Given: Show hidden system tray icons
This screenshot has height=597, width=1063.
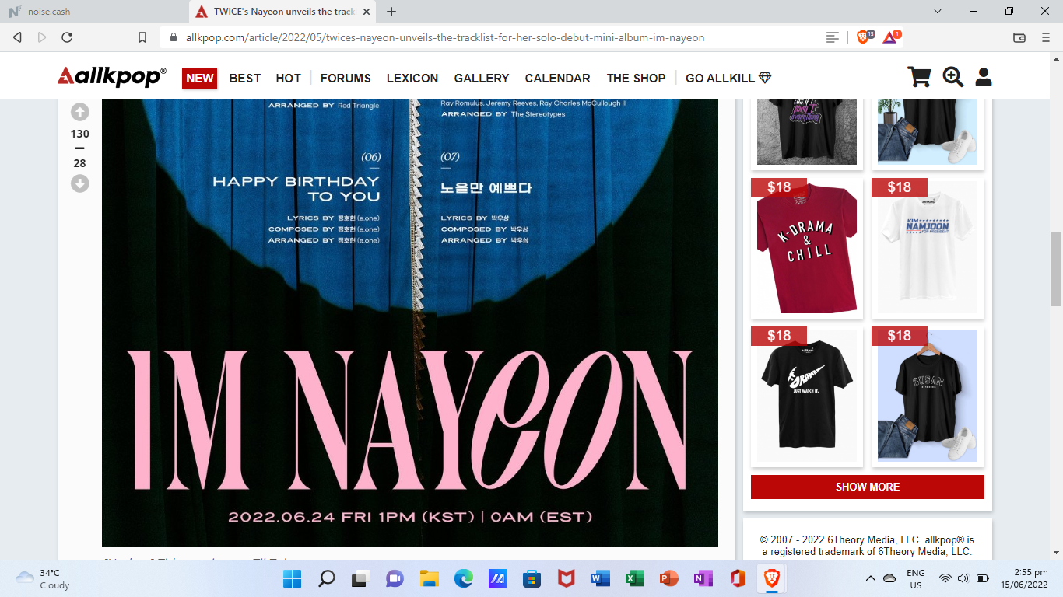Looking at the screenshot, I should click(871, 578).
